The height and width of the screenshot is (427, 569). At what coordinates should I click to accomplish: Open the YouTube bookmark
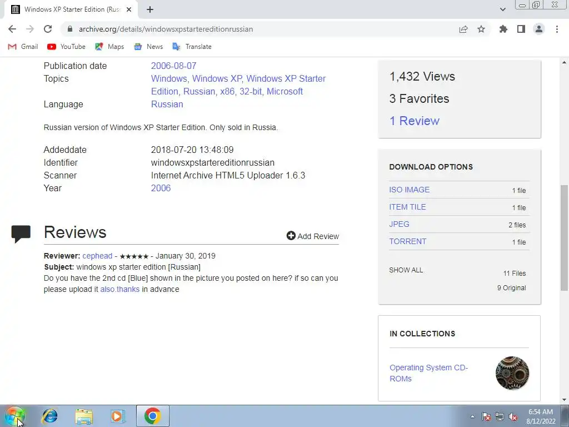67,47
